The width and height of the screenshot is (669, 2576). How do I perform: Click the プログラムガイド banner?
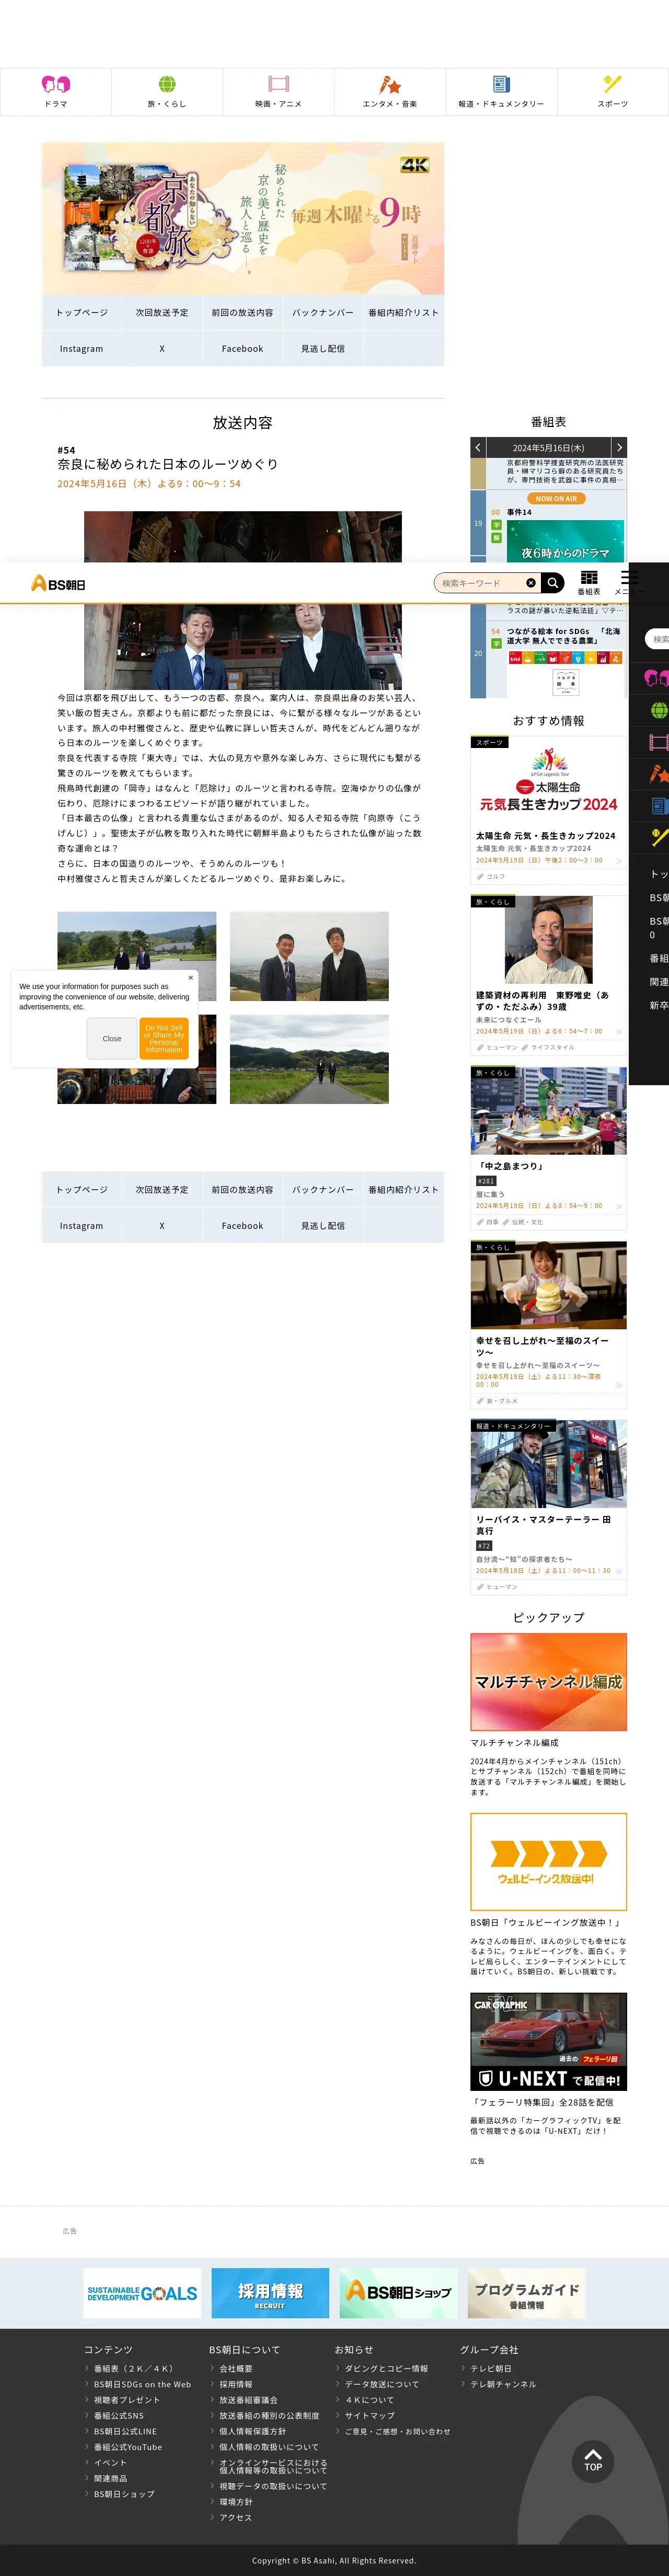(x=526, y=2293)
